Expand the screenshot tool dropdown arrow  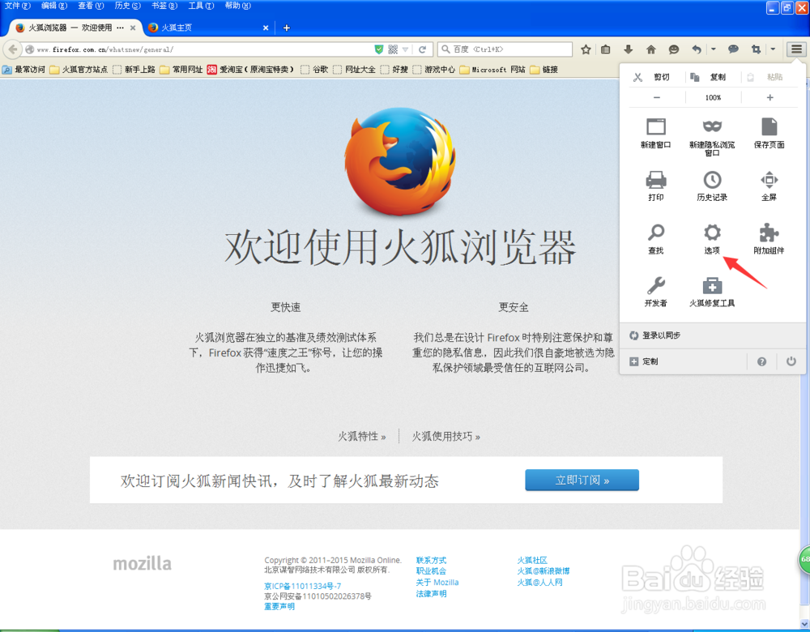773,49
